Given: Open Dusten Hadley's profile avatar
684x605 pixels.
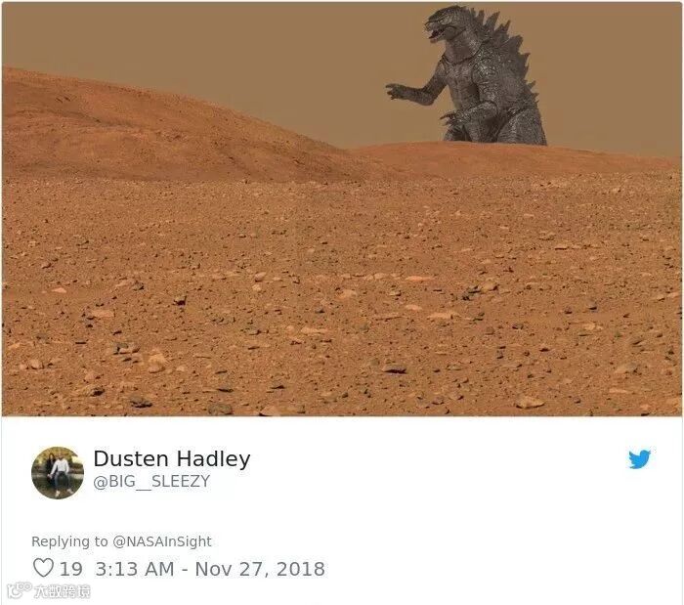Looking at the screenshot, I should [58, 472].
